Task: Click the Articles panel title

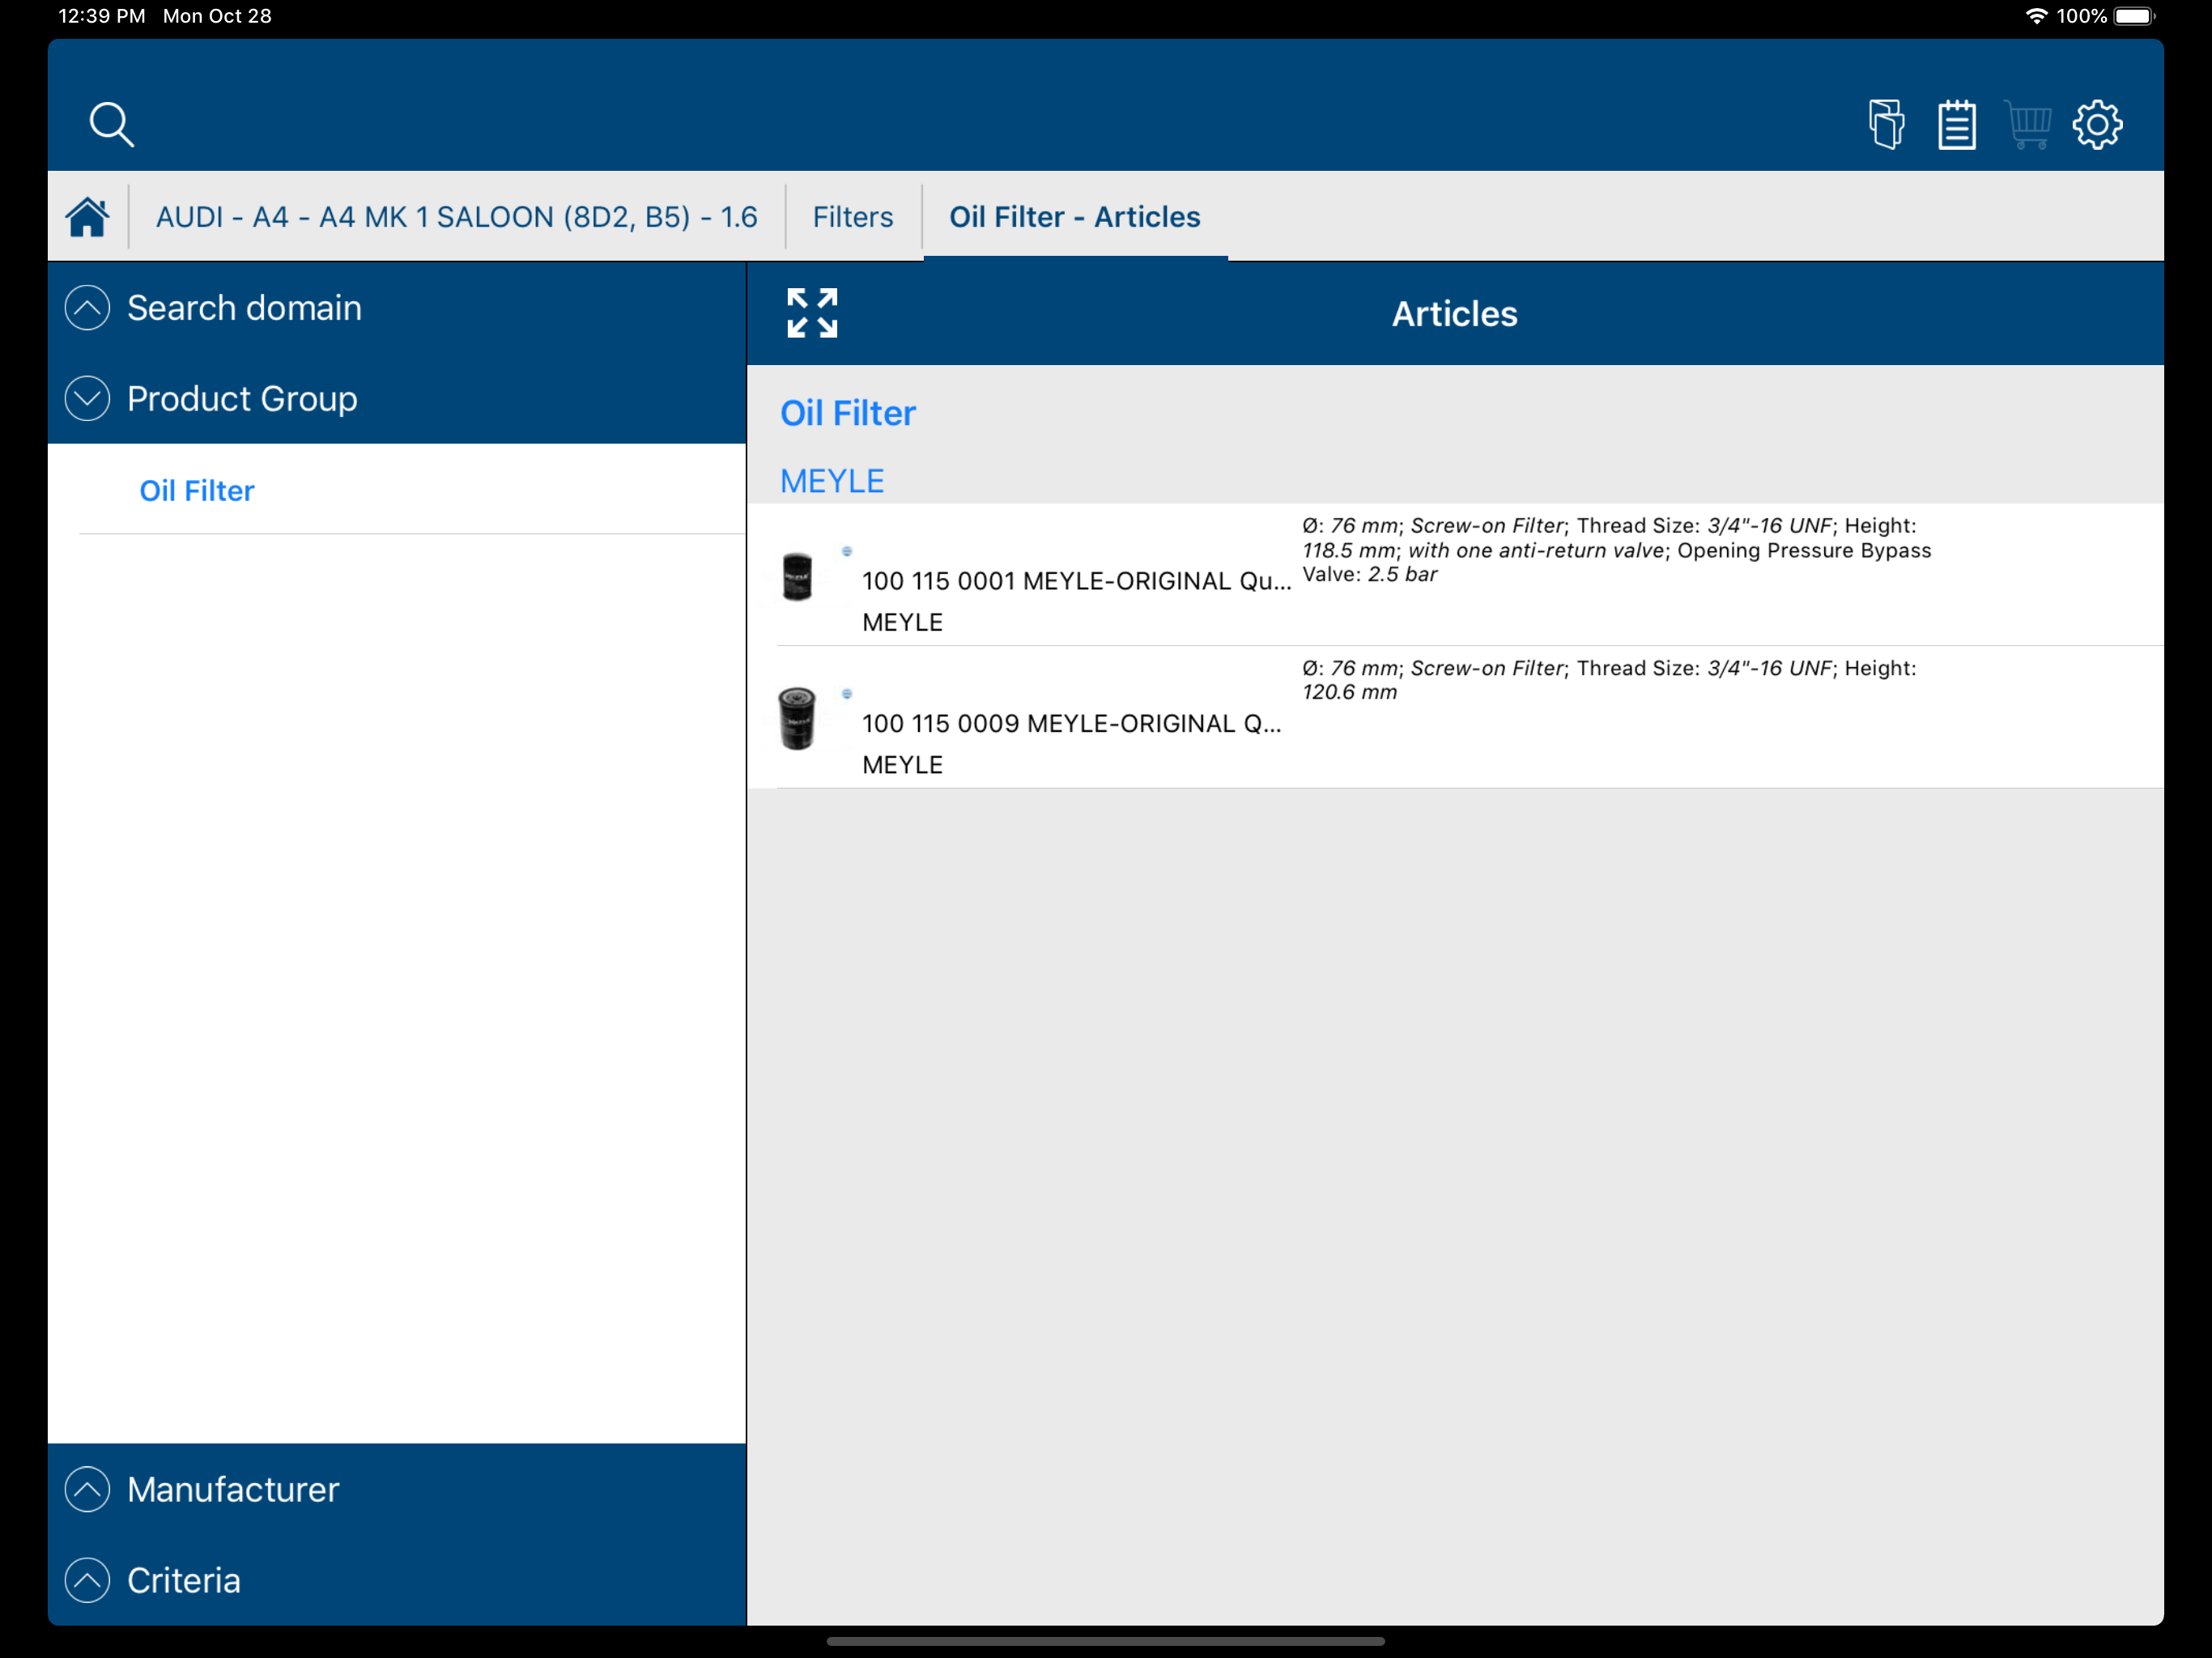Action: click(x=1454, y=313)
